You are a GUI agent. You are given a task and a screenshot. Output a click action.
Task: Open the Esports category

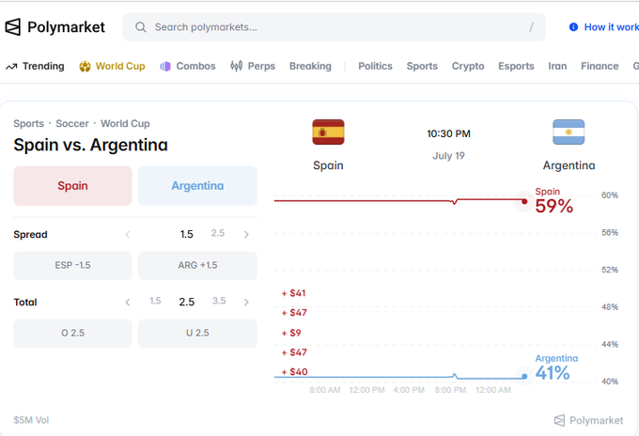click(516, 66)
